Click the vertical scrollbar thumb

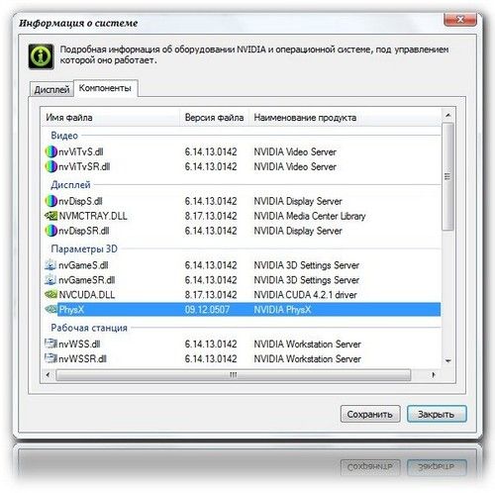tap(447, 176)
